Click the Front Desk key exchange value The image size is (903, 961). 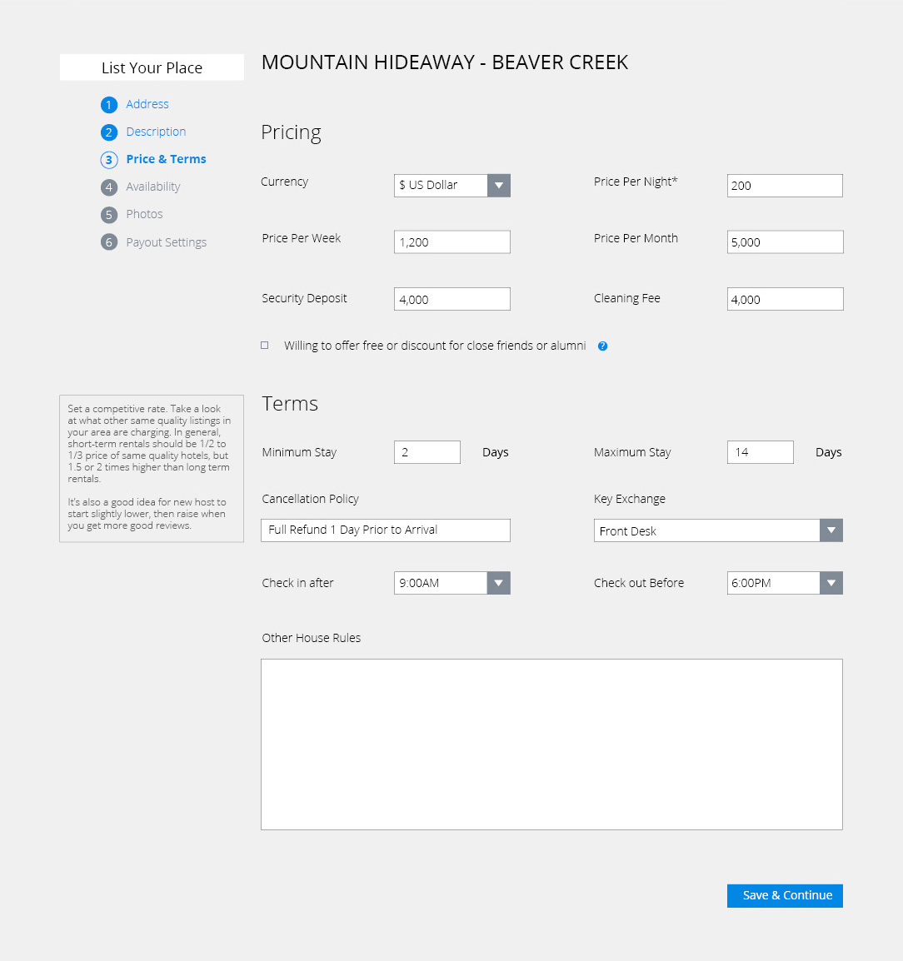tap(628, 531)
